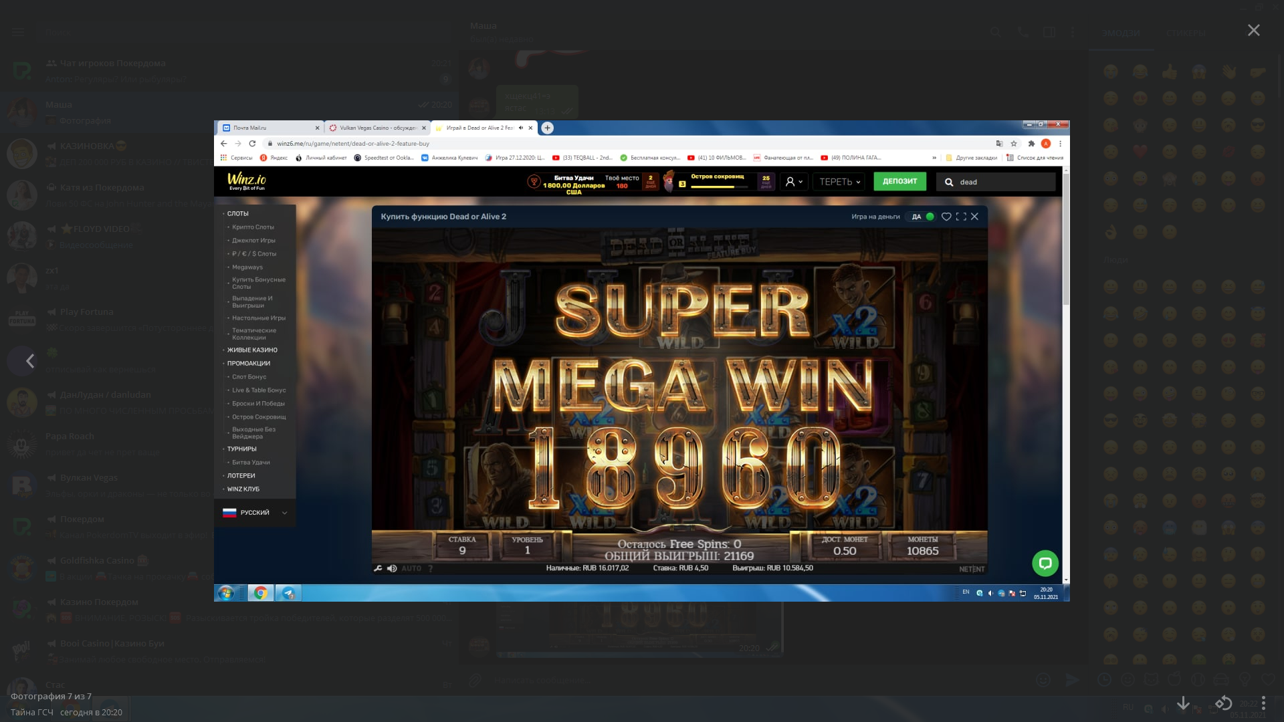Collapse the ТУРНИРЫ sidebar section
The width and height of the screenshot is (1284, 722).
241,449
